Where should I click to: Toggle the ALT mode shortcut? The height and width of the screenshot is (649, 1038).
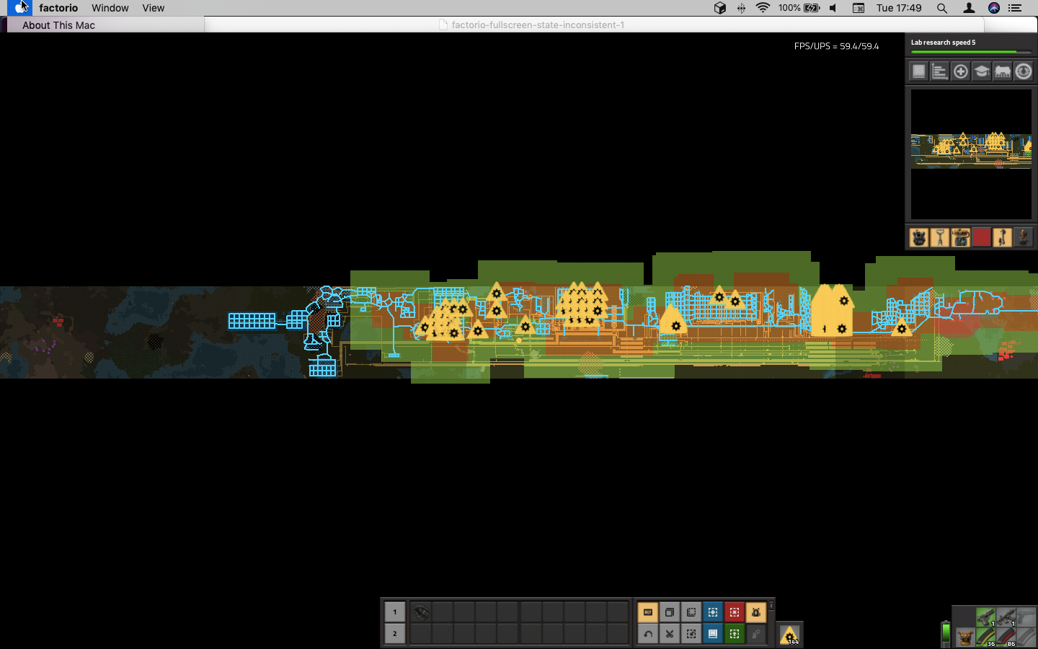pyautogui.click(x=648, y=612)
